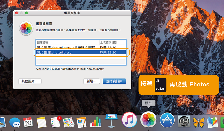Open the Calendar app showing 20
Image resolution: width=224 pixels, height=131 pixels.
tap(28, 122)
